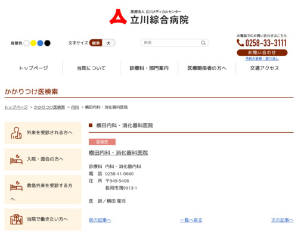Click the telephone handset icon
Image resolution: width=298 pixels, height=238 pixels.
click(x=240, y=43)
